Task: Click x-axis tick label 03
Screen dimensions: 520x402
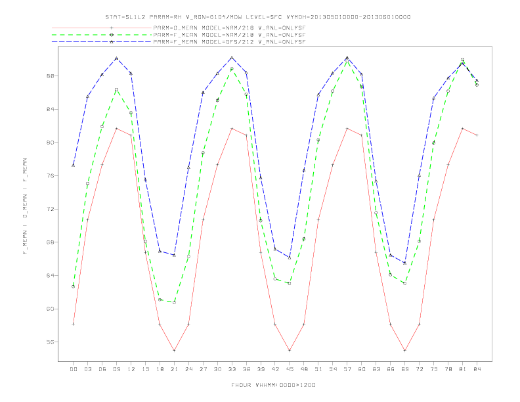Action: pyautogui.click(x=87, y=369)
